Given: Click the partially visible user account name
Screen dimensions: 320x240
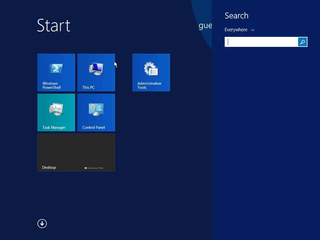Looking at the screenshot, I should 205,26.
